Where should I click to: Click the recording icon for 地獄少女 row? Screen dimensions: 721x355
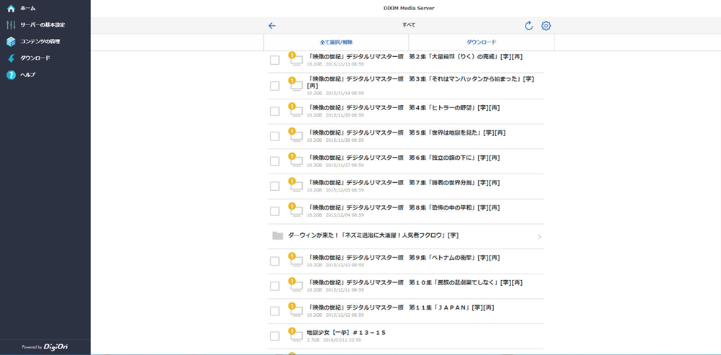295,334
